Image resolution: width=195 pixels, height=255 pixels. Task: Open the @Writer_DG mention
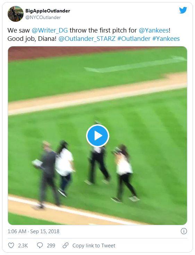pos(50,30)
